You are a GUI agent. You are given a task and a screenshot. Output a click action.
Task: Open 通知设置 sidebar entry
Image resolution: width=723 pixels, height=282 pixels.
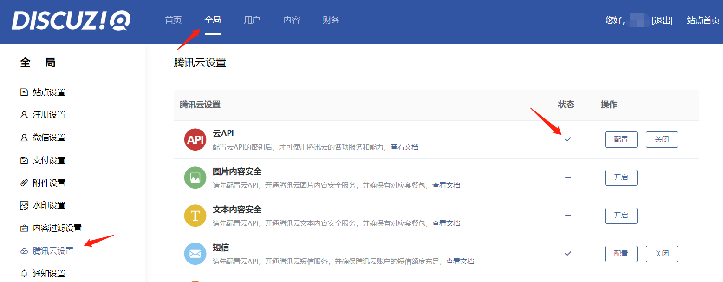point(49,273)
